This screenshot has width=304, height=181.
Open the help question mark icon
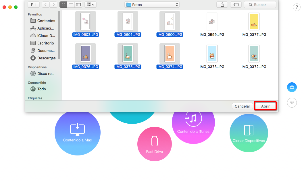(x=297, y=7)
